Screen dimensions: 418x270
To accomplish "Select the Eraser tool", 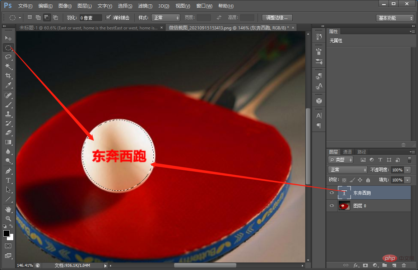I will [8, 133].
